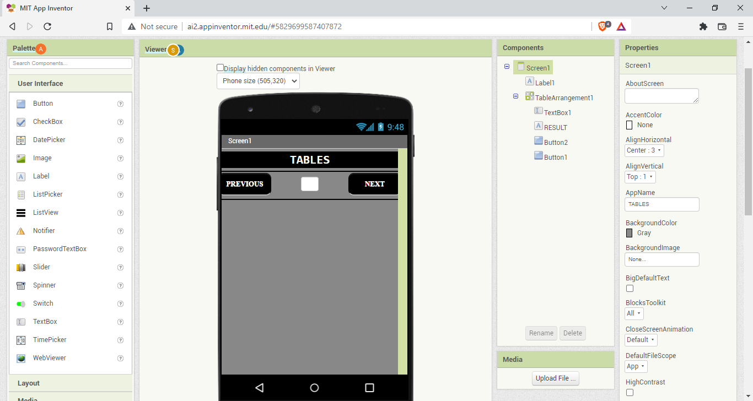
Task: Click the Search Components input field
Action: pyautogui.click(x=71, y=63)
